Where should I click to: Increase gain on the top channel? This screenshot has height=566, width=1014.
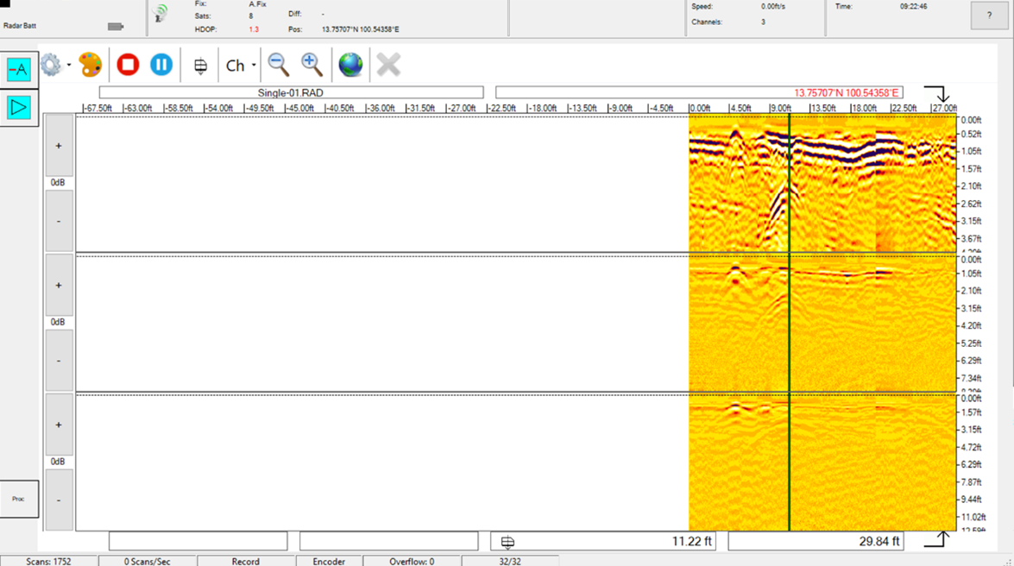point(59,146)
